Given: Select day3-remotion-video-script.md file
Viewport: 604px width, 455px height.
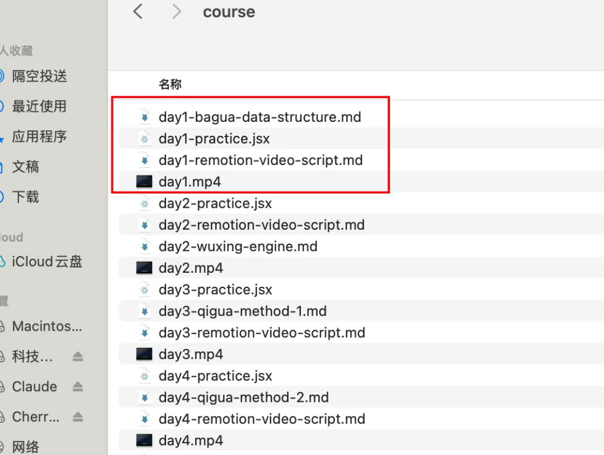Looking at the screenshot, I should [262, 333].
